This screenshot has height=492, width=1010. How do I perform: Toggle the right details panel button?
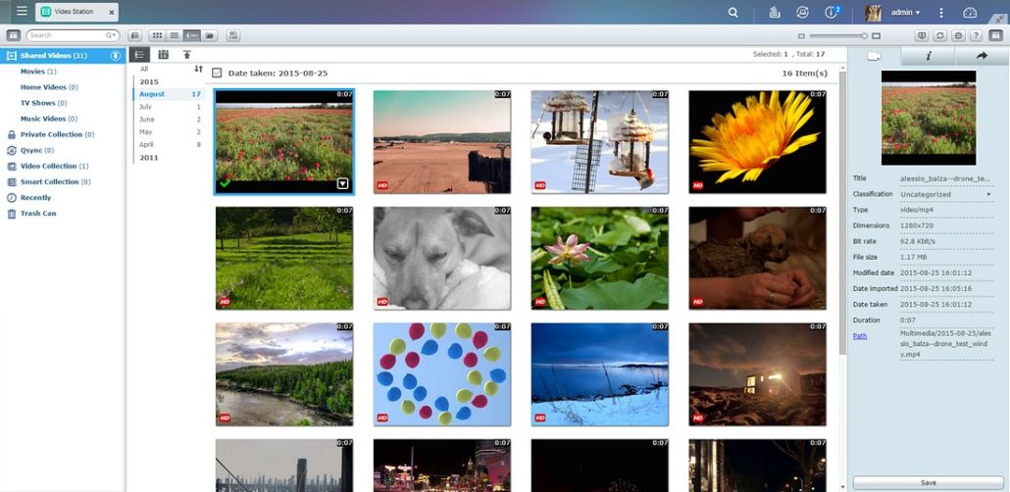click(996, 35)
